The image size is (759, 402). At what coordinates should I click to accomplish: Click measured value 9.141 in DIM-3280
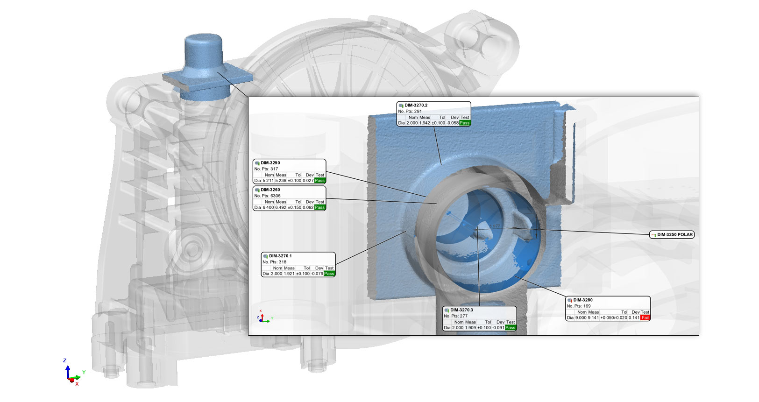click(x=593, y=317)
